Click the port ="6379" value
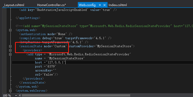This screenshot has height=97, width=193. click(x=51, y=66)
